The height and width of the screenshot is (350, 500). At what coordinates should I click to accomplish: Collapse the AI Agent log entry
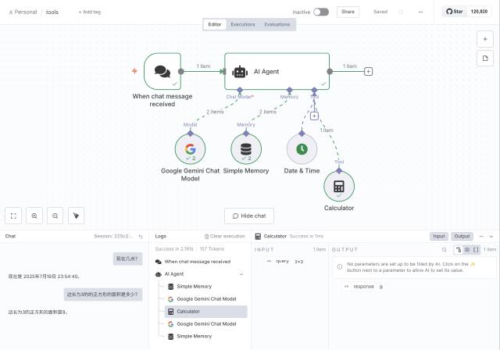pyautogui.click(x=240, y=274)
